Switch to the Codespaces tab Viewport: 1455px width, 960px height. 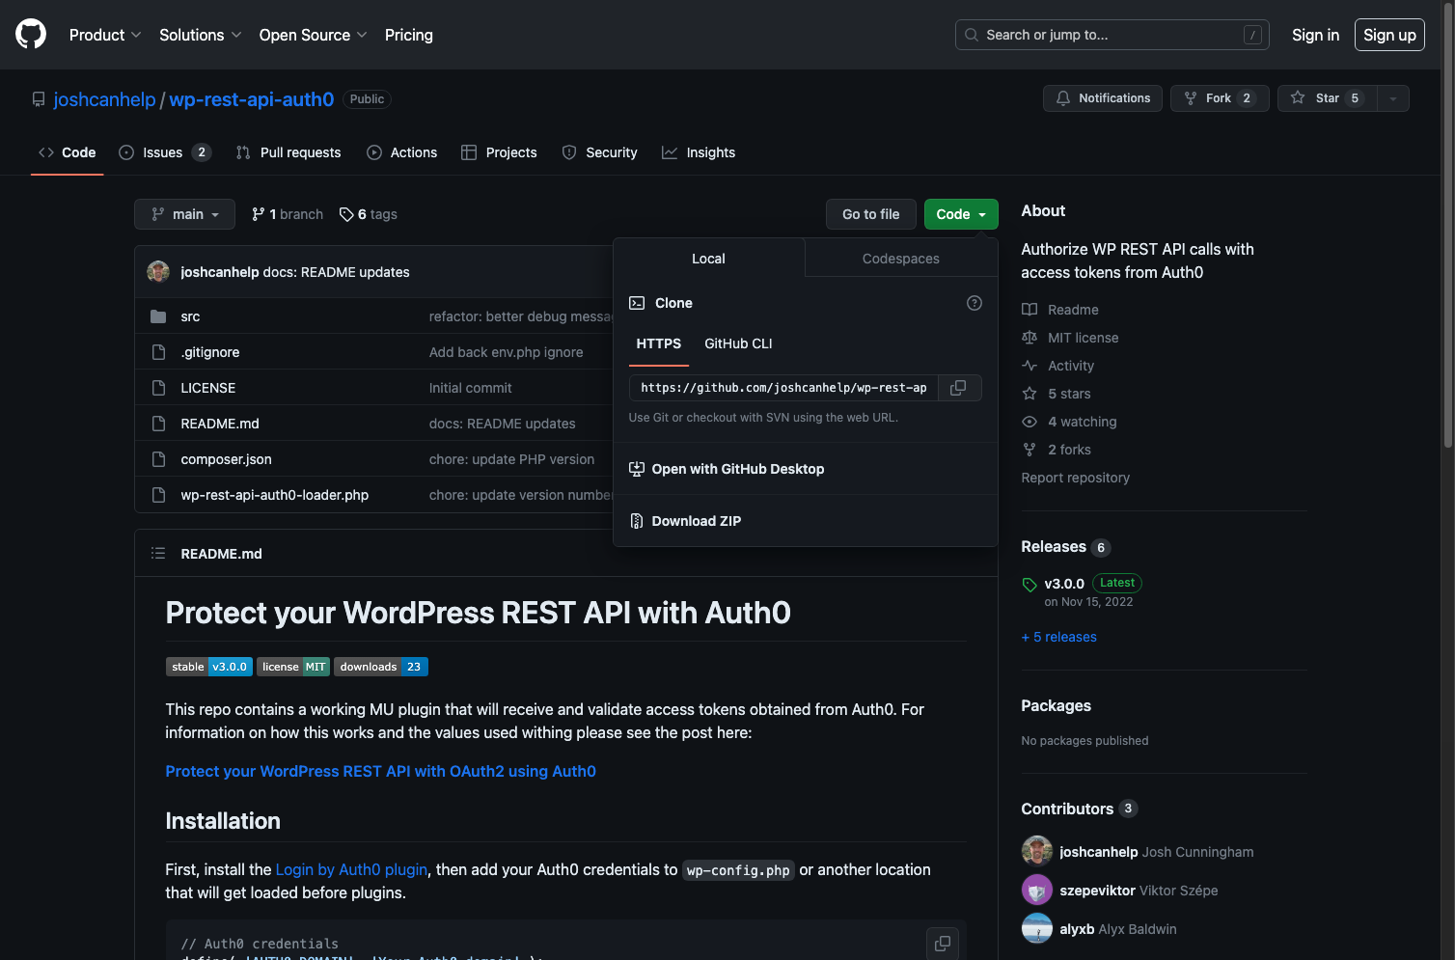(901, 259)
